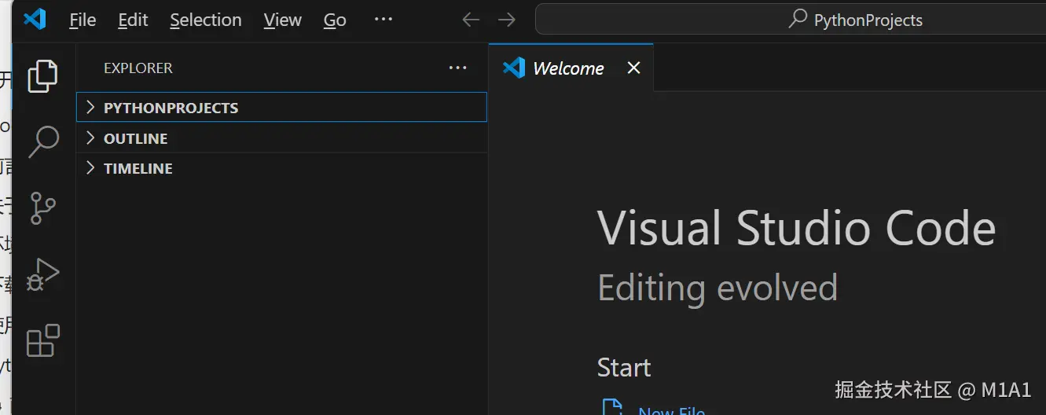Open the Search view in activity bar

tap(43, 142)
